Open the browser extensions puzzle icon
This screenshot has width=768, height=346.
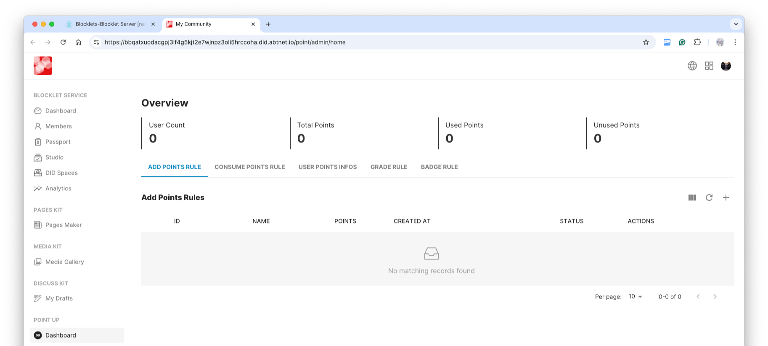[697, 42]
